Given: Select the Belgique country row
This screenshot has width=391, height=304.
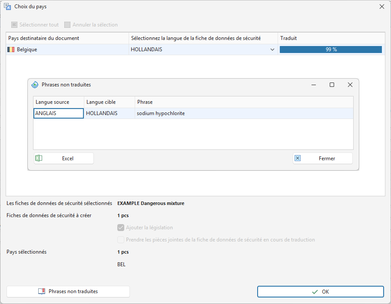Looking at the screenshot, I should (195, 50).
